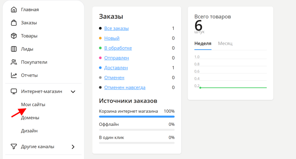The image size is (296, 159).
Task: Expand the Другие каналы chevron
Action: [x=73, y=147]
